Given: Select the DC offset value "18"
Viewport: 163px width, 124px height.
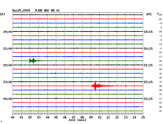Looking at the screenshot, I should (x=160, y=44).
